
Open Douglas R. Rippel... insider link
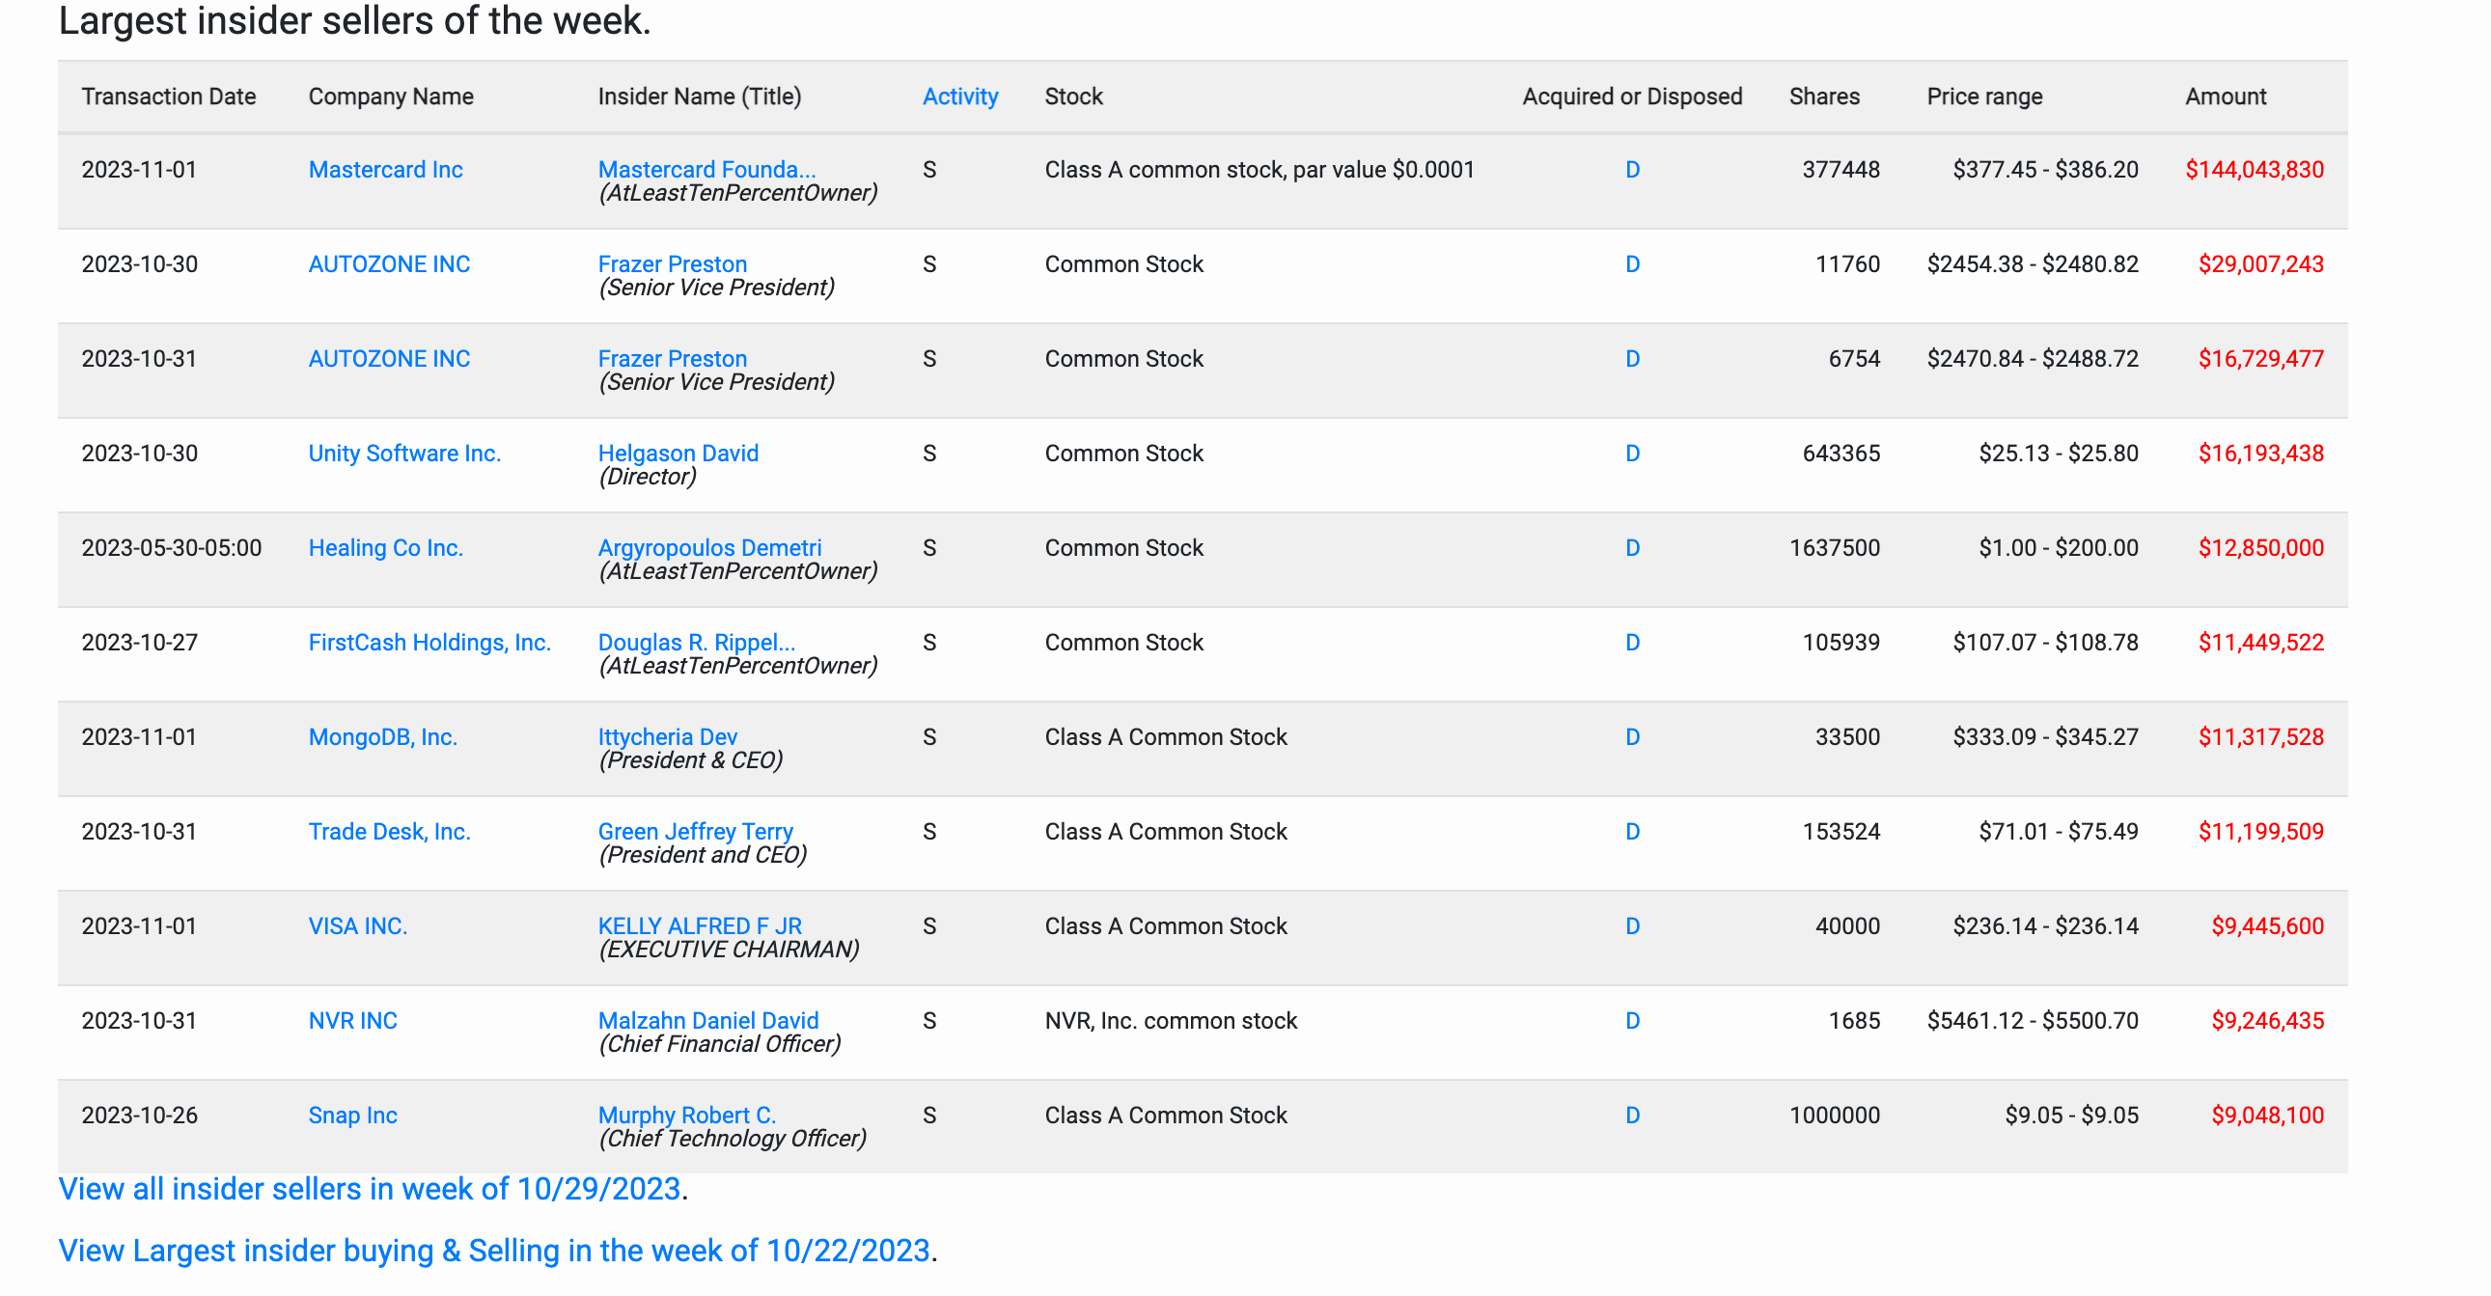click(696, 643)
